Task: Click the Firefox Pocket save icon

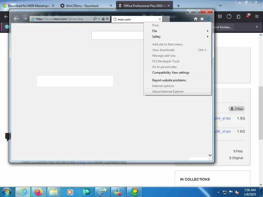Action: (220, 16)
